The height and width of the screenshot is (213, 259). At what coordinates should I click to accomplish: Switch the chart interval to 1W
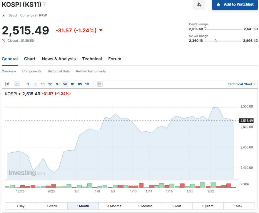80,84
